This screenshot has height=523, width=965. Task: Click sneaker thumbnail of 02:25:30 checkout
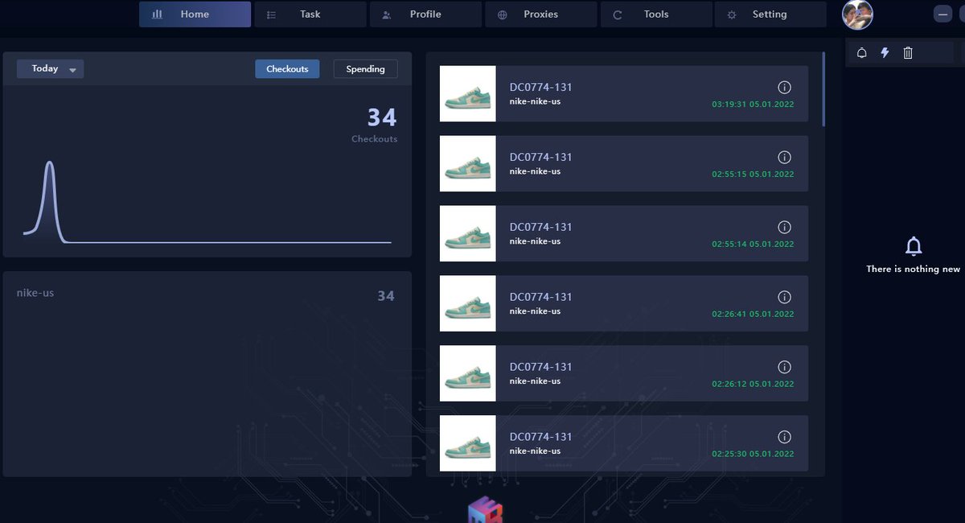point(468,443)
